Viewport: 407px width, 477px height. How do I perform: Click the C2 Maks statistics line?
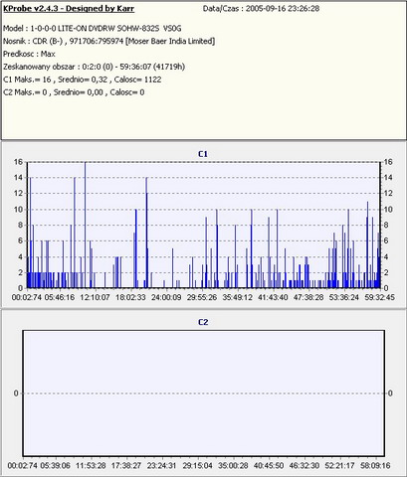tap(74, 92)
